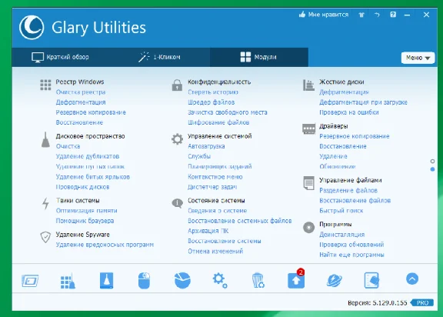This screenshot has width=443, height=317.
Task: Switch to the Краткий обзор tab
Action: pos(60,57)
